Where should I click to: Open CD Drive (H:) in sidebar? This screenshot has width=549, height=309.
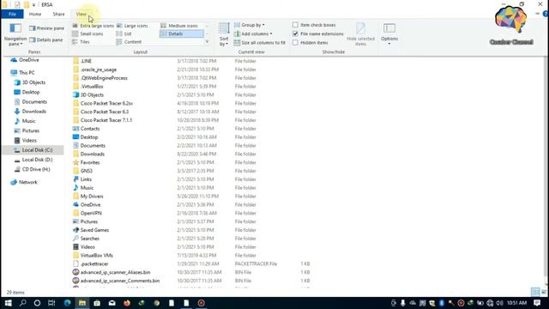(33, 169)
